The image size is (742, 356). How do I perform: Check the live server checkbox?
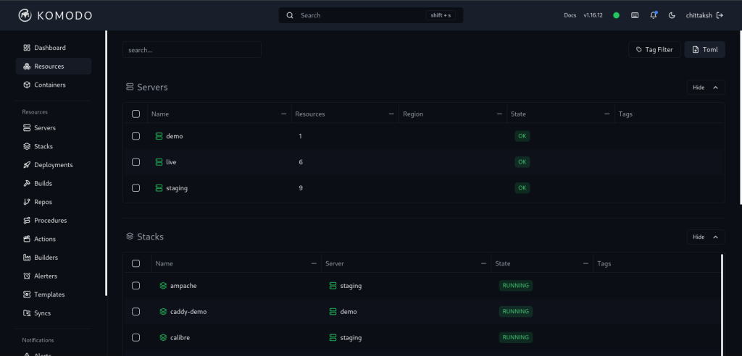pyautogui.click(x=136, y=162)
